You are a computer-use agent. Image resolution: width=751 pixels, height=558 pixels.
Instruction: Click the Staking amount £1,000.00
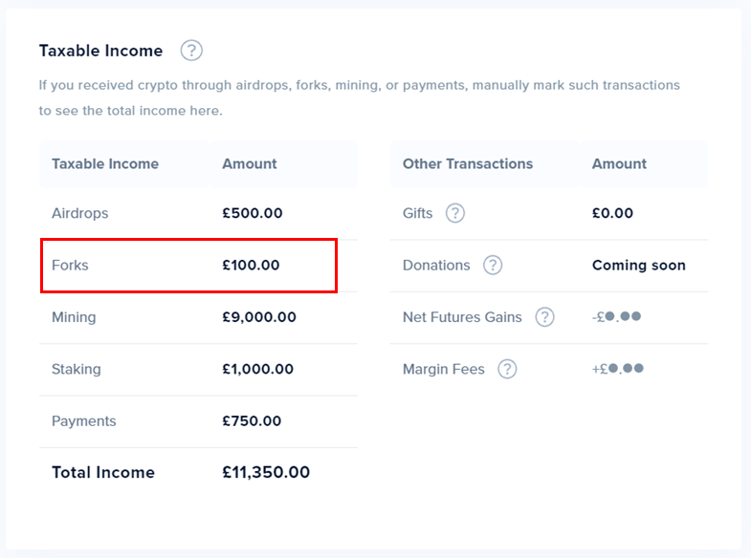tap(257, 369)
